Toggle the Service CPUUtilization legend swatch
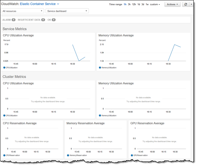197x166 pixels. (x=4, y=68)
